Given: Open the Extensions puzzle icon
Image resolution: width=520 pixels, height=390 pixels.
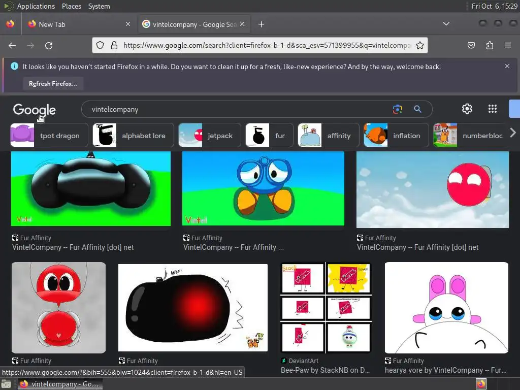Looking at the screenshot, I should coord(490,45).
